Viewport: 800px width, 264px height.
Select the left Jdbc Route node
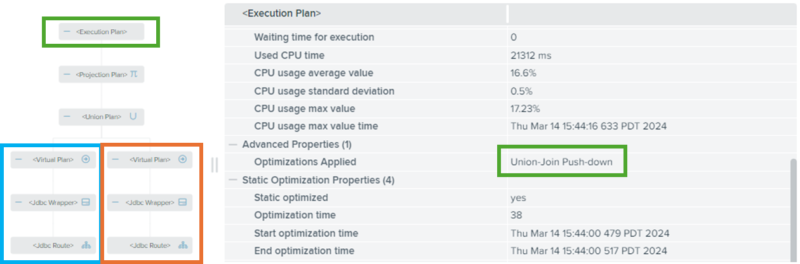pos(53,245)
